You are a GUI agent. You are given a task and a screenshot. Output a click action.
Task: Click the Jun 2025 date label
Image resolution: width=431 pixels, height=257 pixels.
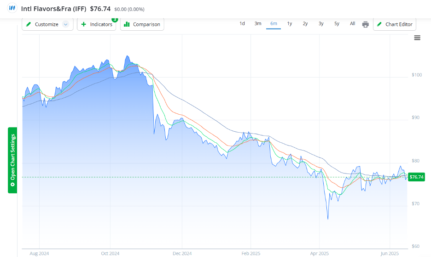[390, 253]
